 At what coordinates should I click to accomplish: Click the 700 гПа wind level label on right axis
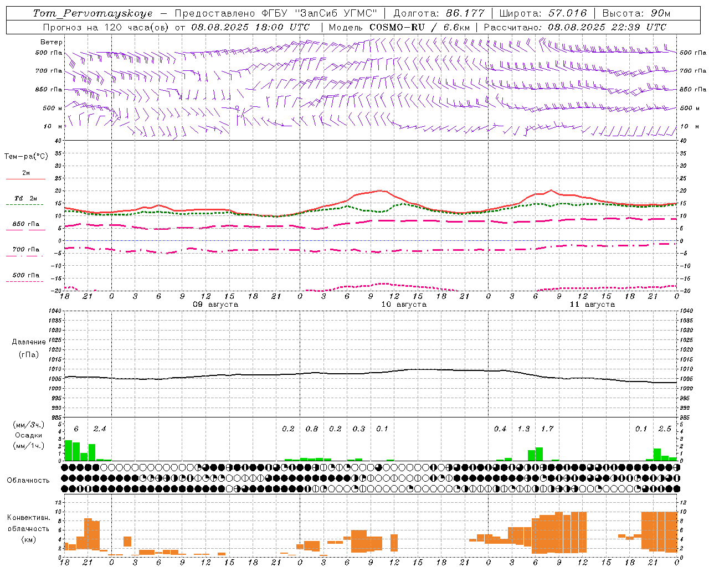coord(693,71)
